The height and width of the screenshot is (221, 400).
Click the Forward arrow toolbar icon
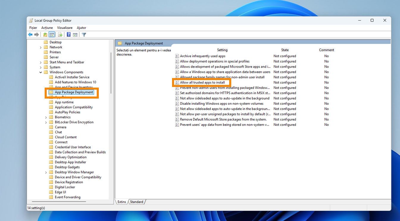[x=37, y=35]
